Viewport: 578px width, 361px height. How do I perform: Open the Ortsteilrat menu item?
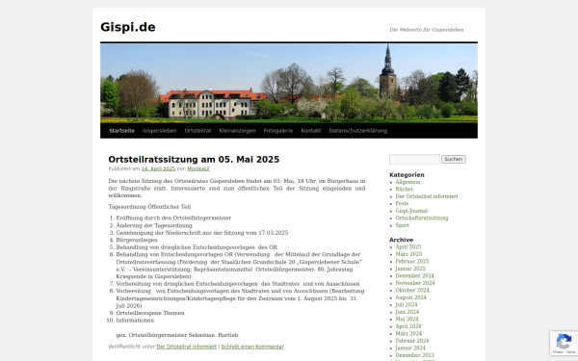(x=197, y=131)
